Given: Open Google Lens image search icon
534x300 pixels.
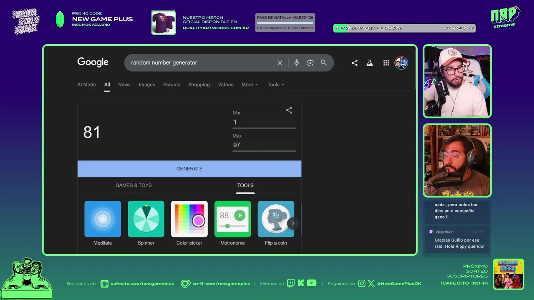Looking at the screenshot, I should [x=310, y=62].
